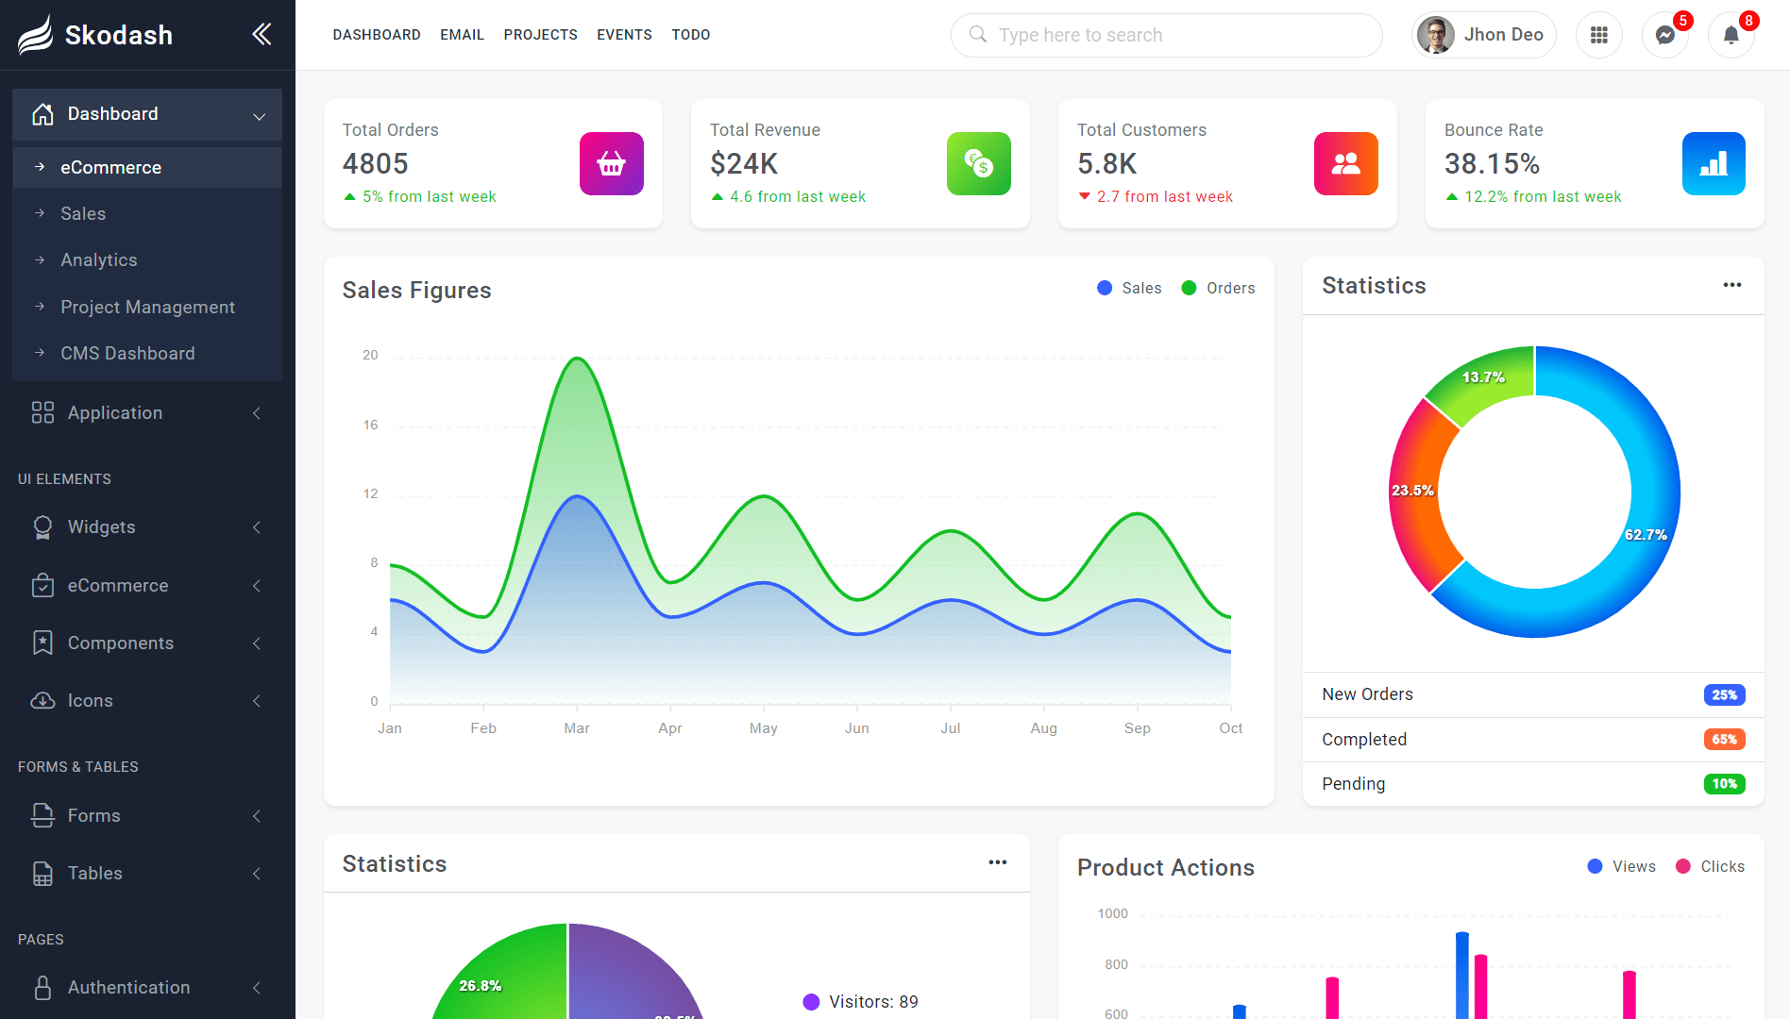Image resolution: width=1790 pixels, height=1019 pixels.
Task: Open the PROJECTS menu item
Action: click(540, 35)
